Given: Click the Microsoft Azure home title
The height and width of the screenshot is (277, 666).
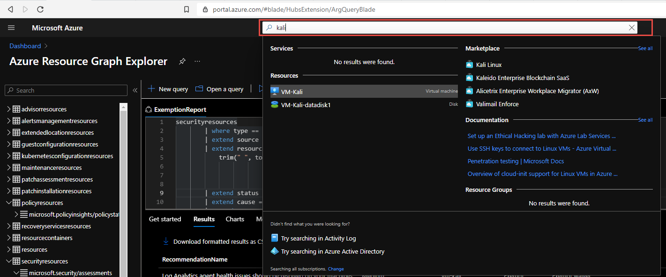Looking at the screenshot, I should (57, 28).
